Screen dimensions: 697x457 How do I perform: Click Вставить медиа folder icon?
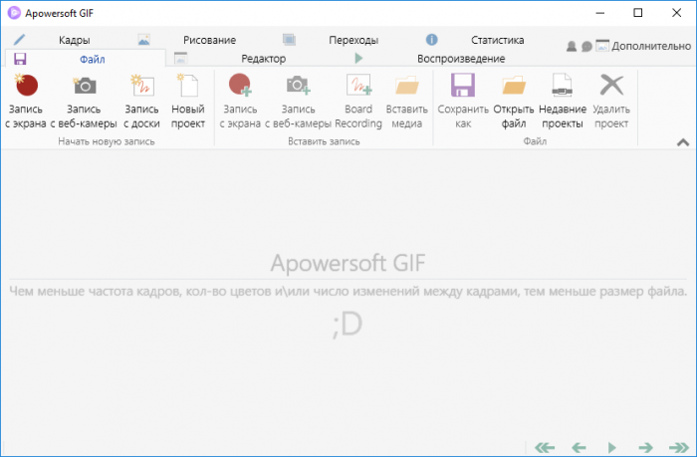pyautogui.click(x=406, y=86)
